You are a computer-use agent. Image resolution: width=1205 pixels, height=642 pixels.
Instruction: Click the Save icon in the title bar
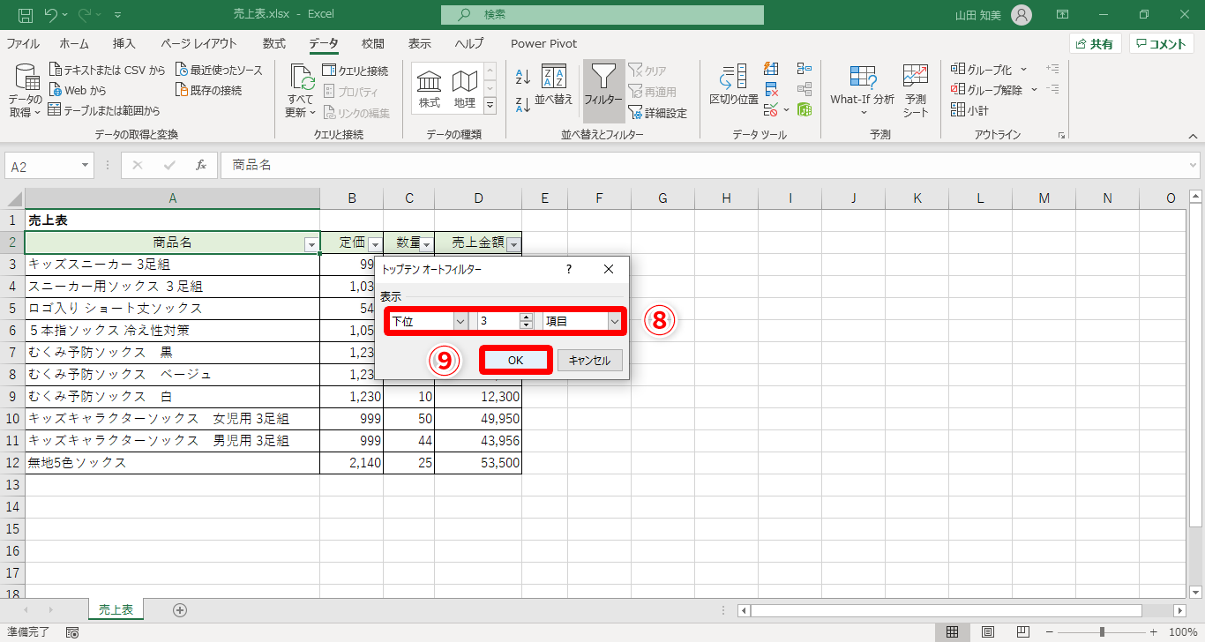point(25,15)
